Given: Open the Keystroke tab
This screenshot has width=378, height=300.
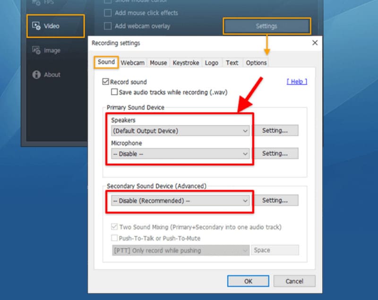Looking at the screenshot, I should point(186,62).
